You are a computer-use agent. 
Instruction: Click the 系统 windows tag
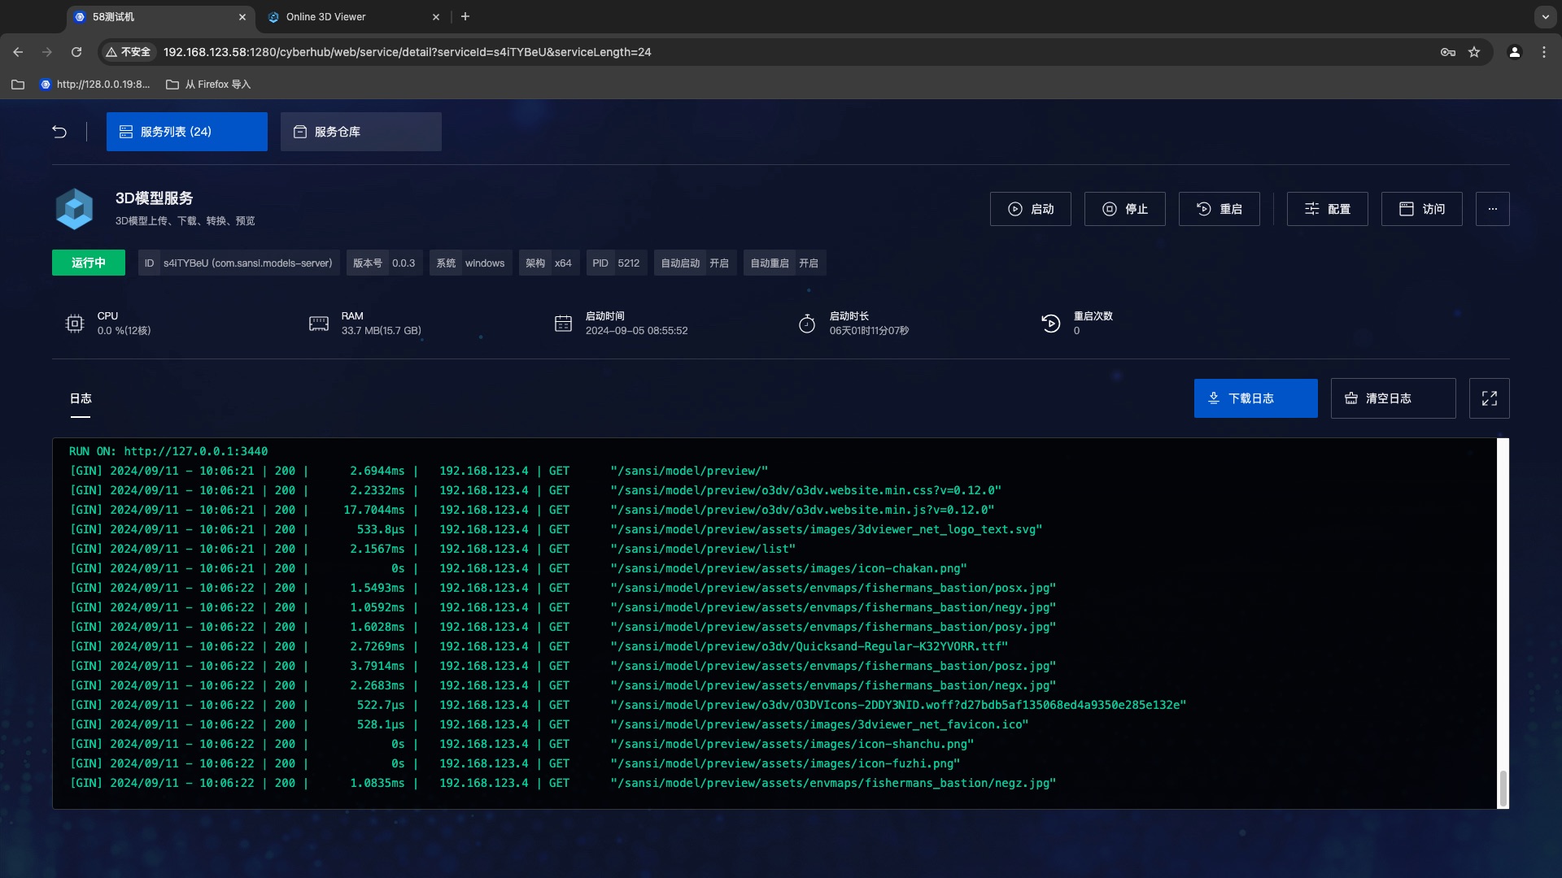point(470,263)
